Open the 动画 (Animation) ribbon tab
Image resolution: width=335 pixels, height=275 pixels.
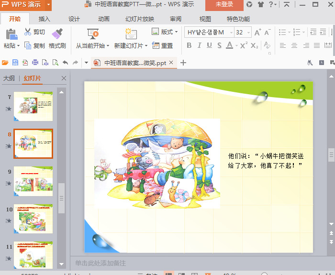coord(104,19)
